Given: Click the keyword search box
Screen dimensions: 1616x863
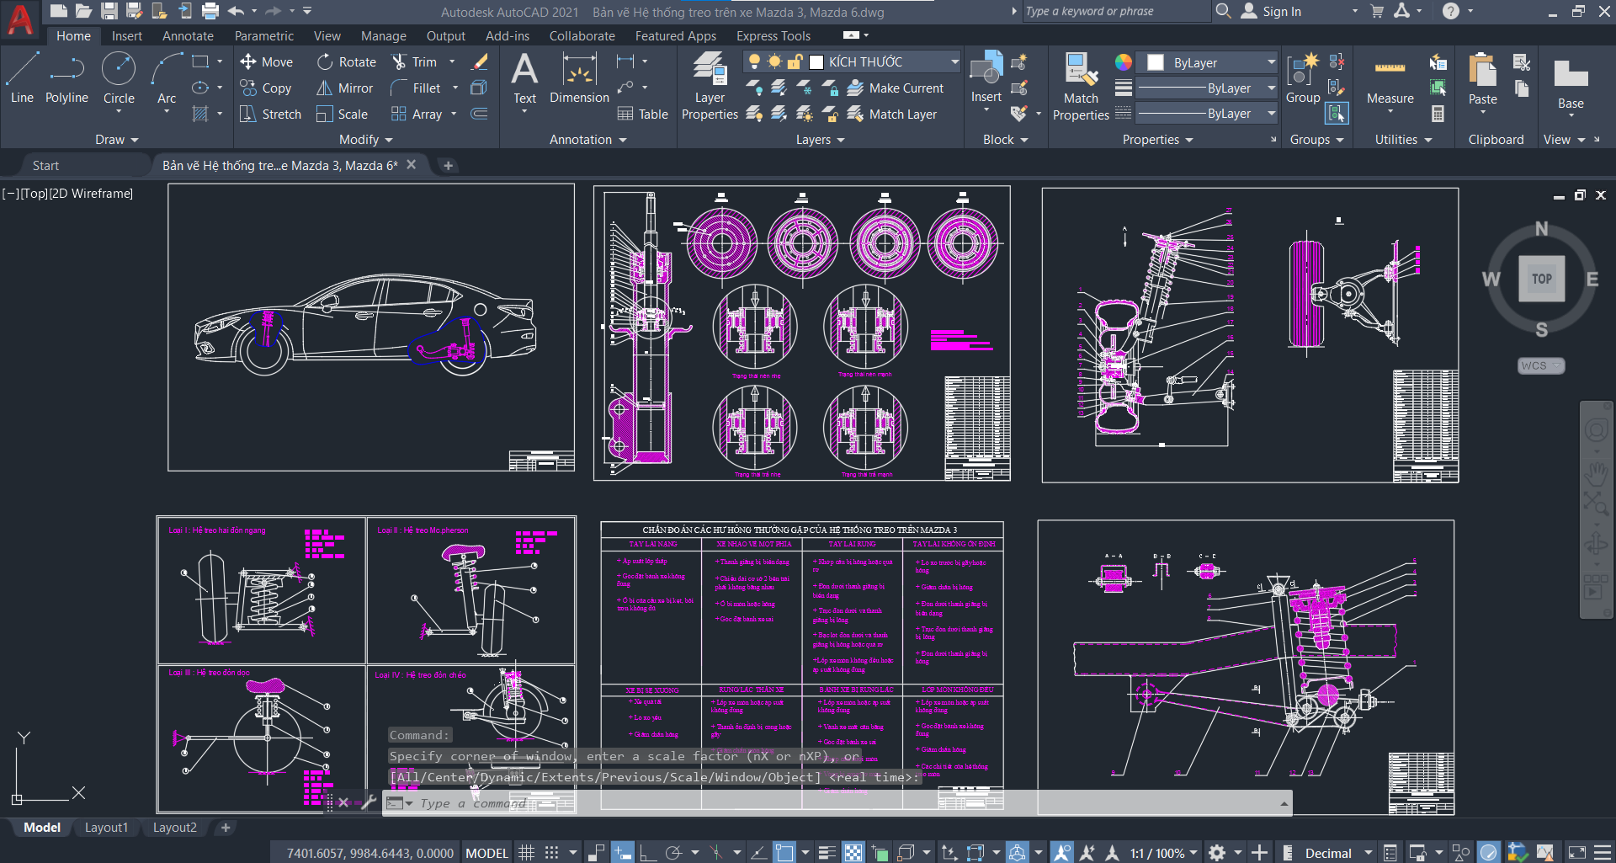Looking at the screenshot, I should click(x=1115, y=11).
